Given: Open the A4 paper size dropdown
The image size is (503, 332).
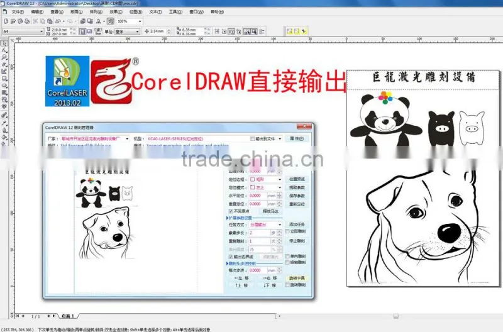Looking at the screenshot, I should [41, 31].
